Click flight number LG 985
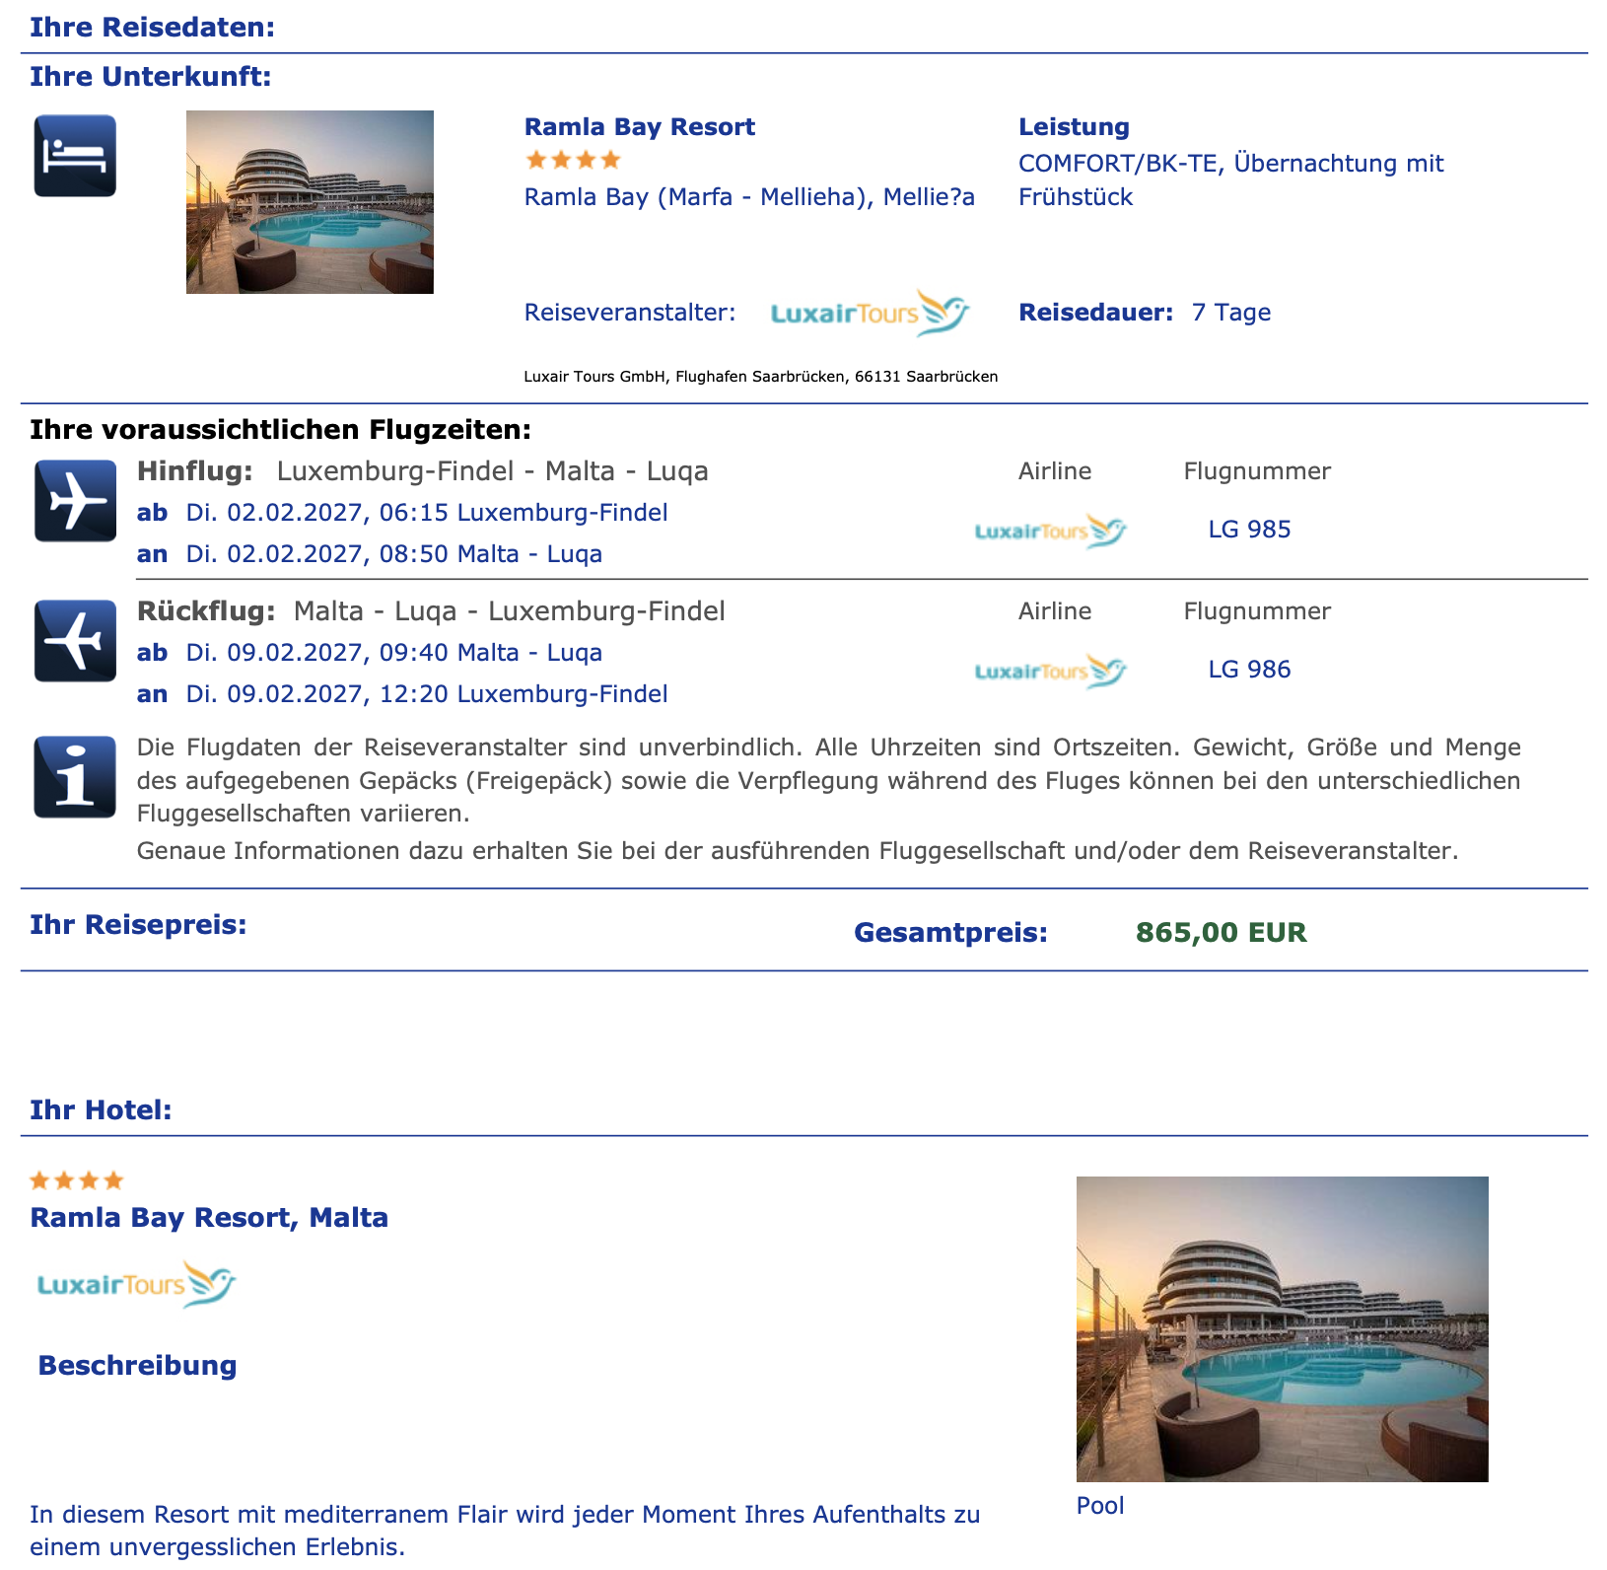Screen dimensions: 1607x1570 click(1249, 530)
